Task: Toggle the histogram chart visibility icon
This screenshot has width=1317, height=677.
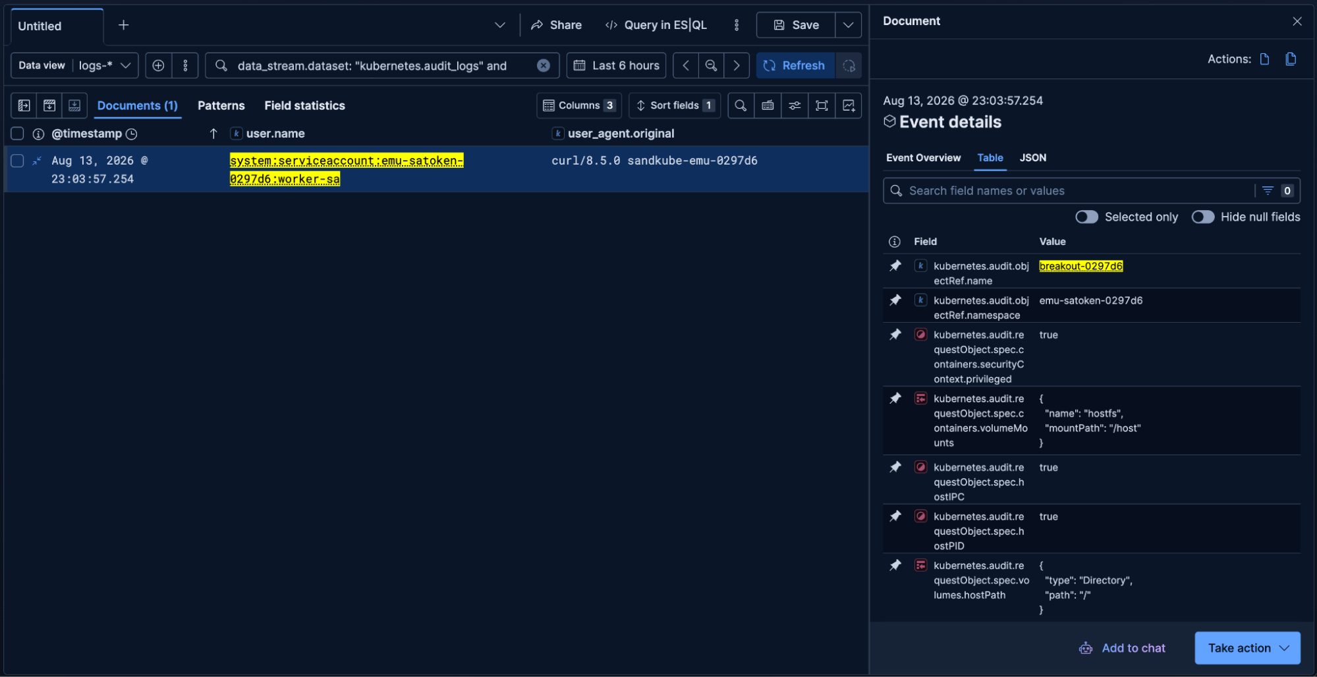Action: 49,105
